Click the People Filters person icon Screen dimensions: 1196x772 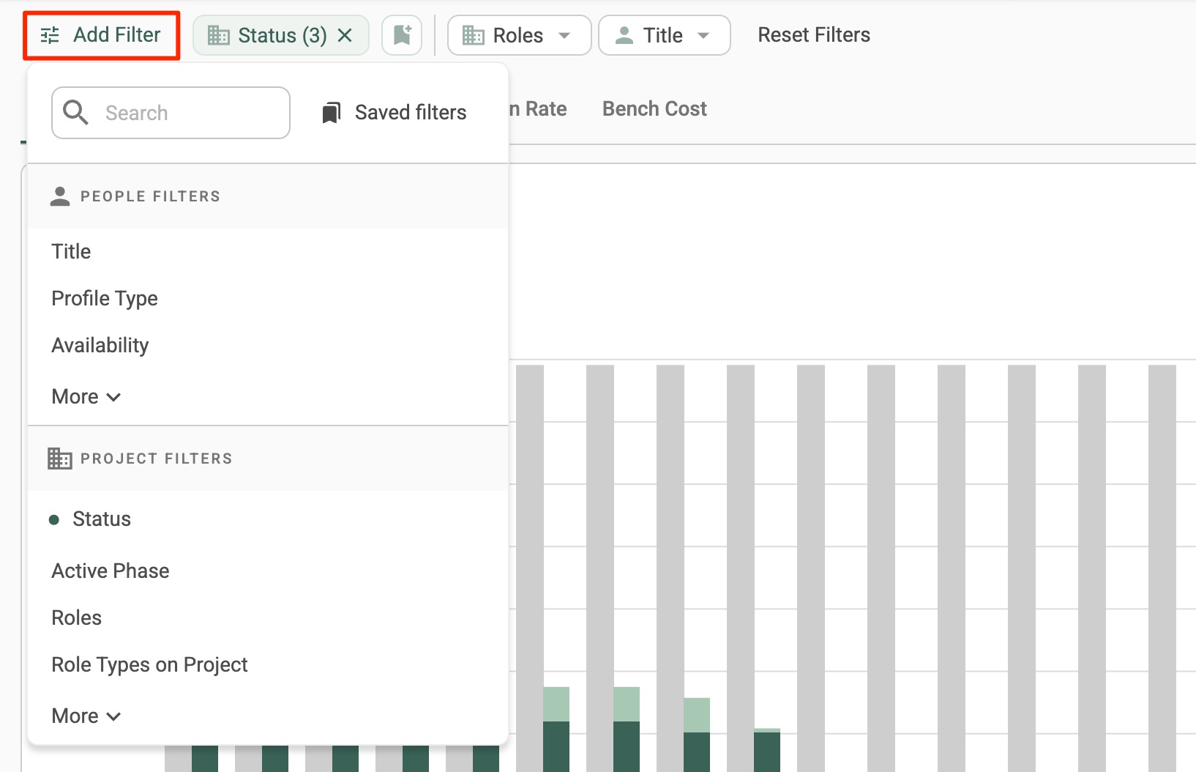tap(60, 196)
